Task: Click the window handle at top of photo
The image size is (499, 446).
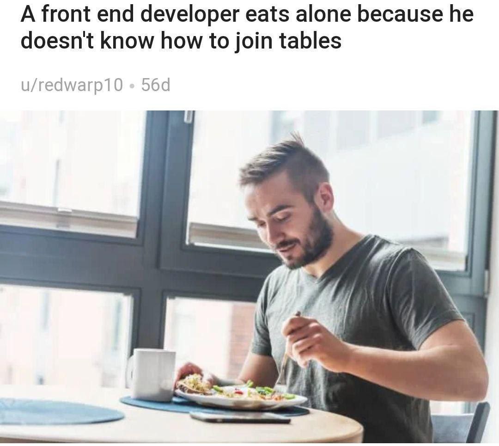Action: coord(189,116)
